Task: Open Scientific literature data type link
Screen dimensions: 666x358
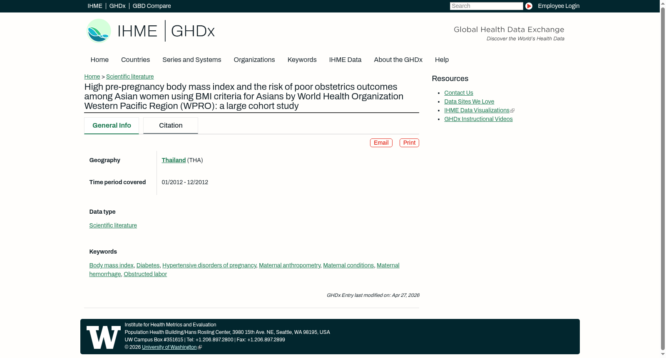Action: [113, 225]
